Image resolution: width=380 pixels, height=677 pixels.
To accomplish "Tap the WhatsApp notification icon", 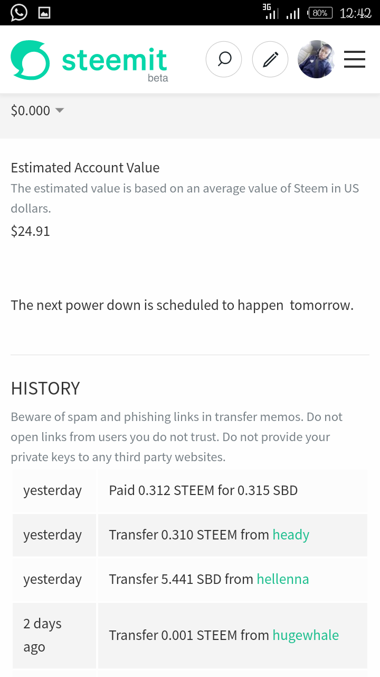I will (19, 12).
